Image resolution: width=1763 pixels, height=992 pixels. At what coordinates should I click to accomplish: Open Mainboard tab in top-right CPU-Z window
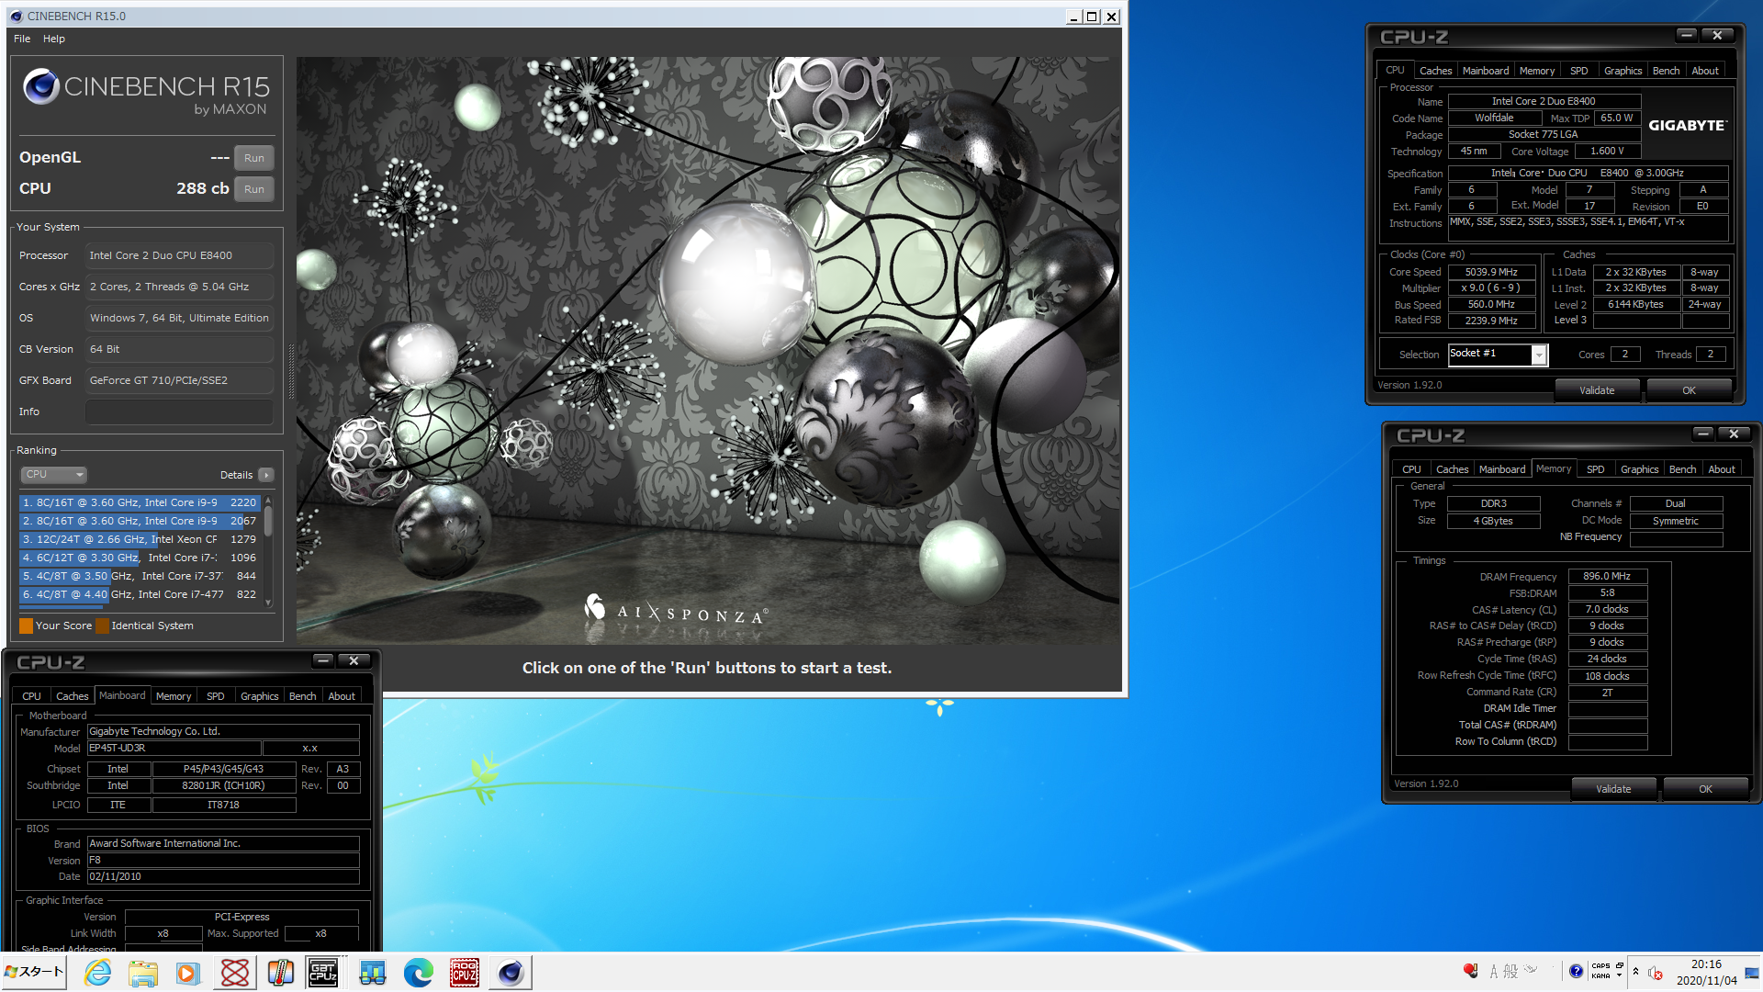pyautogui.click(x=1486, y=71)
